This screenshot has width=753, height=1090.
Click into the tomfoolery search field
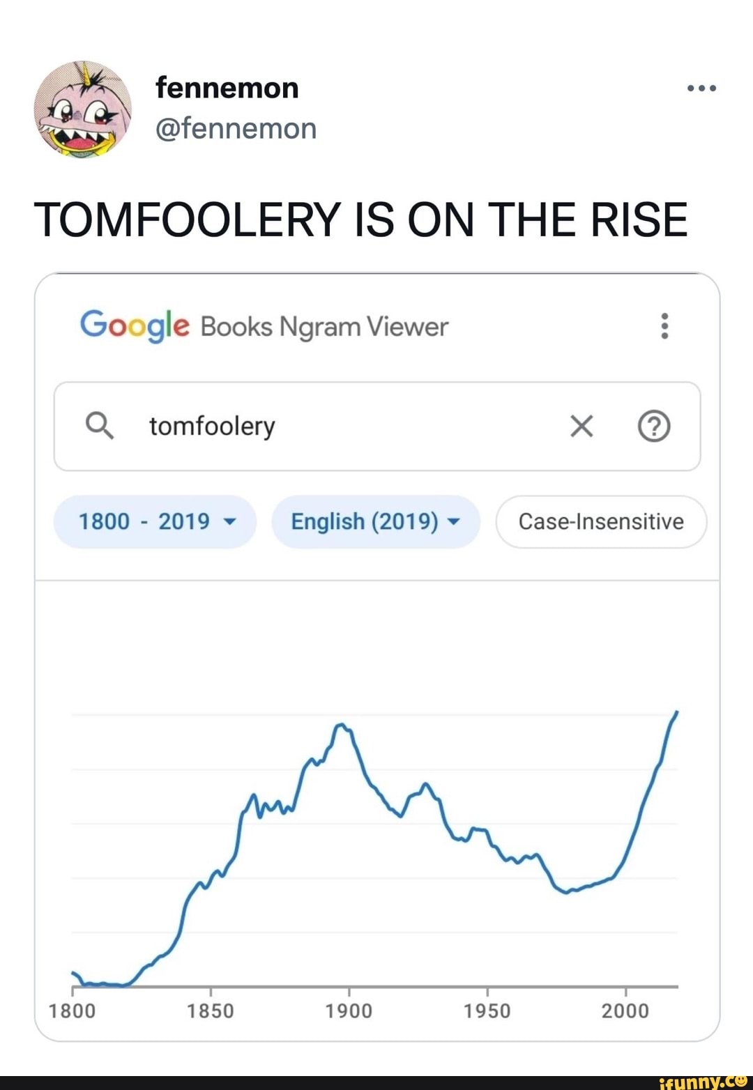377,426
